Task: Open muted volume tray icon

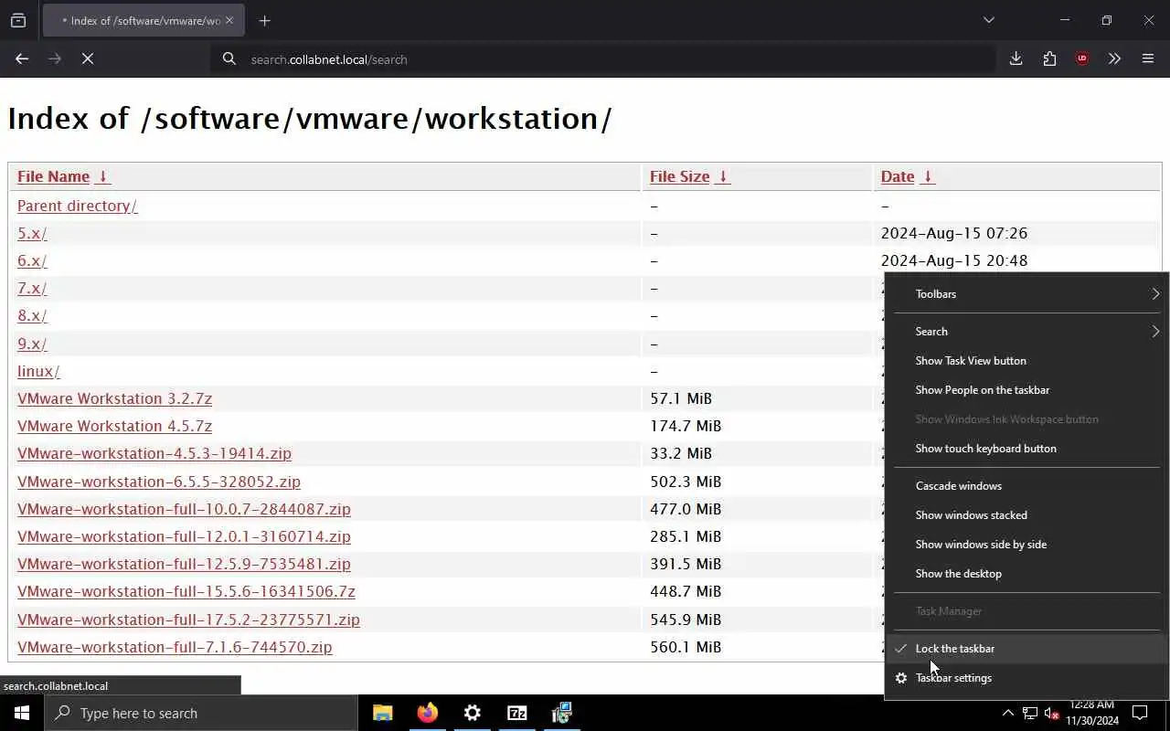Action: pos(1052,713)
